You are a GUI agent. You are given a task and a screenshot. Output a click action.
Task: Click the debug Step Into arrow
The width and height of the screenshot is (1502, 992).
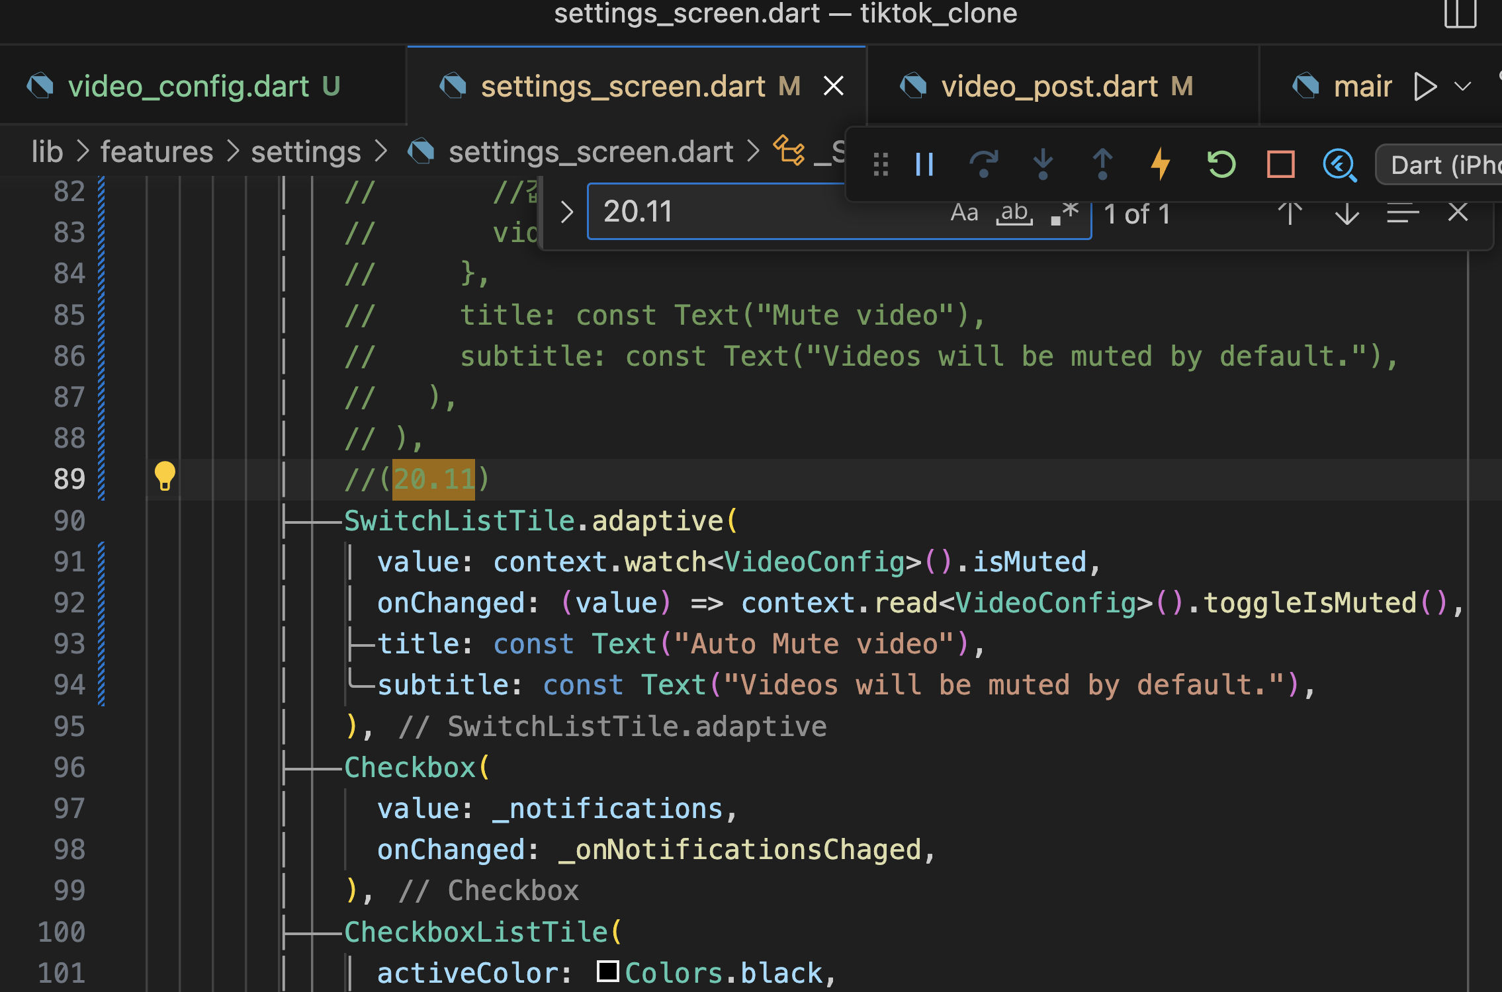1043,165
